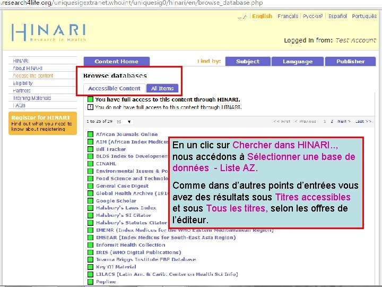
Task: Click green access icon beside CINAHL
Action: click(90, 164)
